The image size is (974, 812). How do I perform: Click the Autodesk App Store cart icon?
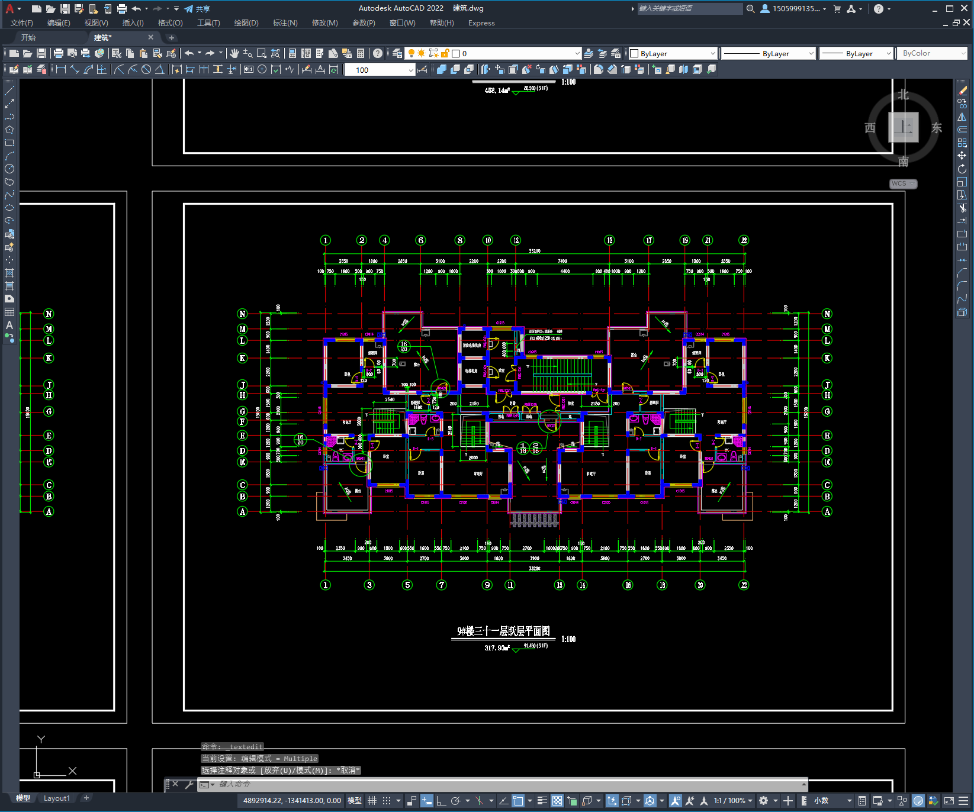point(837,8)
